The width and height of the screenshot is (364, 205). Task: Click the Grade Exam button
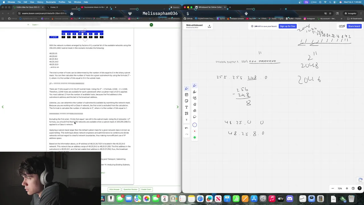click(x=146, y=189)
